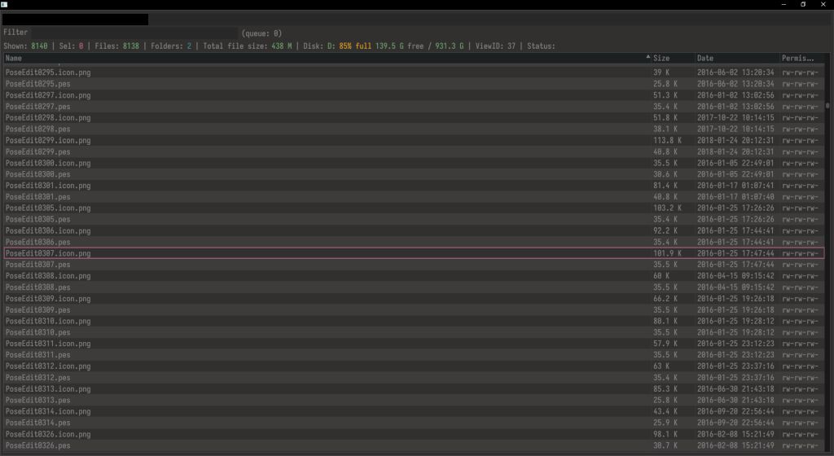
Task: Click 'Sel: 0' in the status line
Action: [72, 46]
